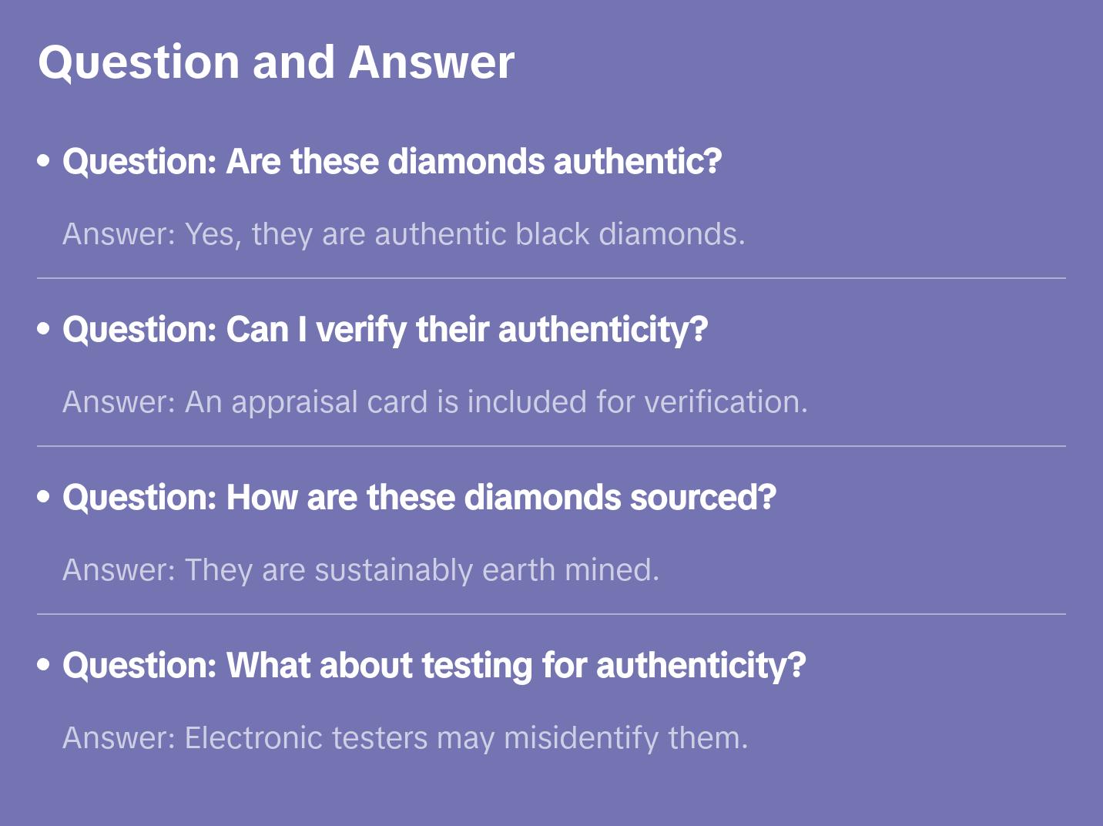Click "Answer:" label before "Electronic testers"

119,738
